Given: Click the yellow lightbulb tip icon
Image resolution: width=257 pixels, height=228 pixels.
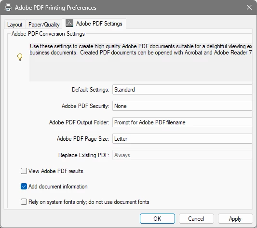Looking at the screenshot, I should point(20,57).
